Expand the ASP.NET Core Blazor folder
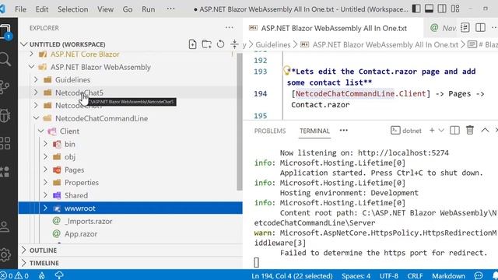 click(x=31, y=54)
